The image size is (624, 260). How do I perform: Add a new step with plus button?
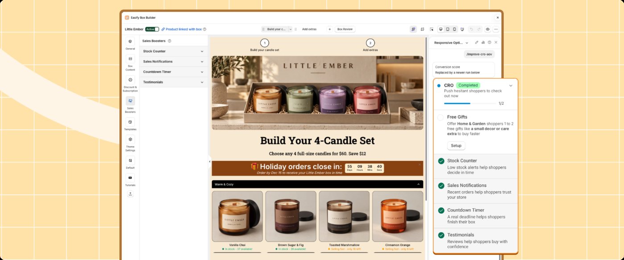coord(330,29)
